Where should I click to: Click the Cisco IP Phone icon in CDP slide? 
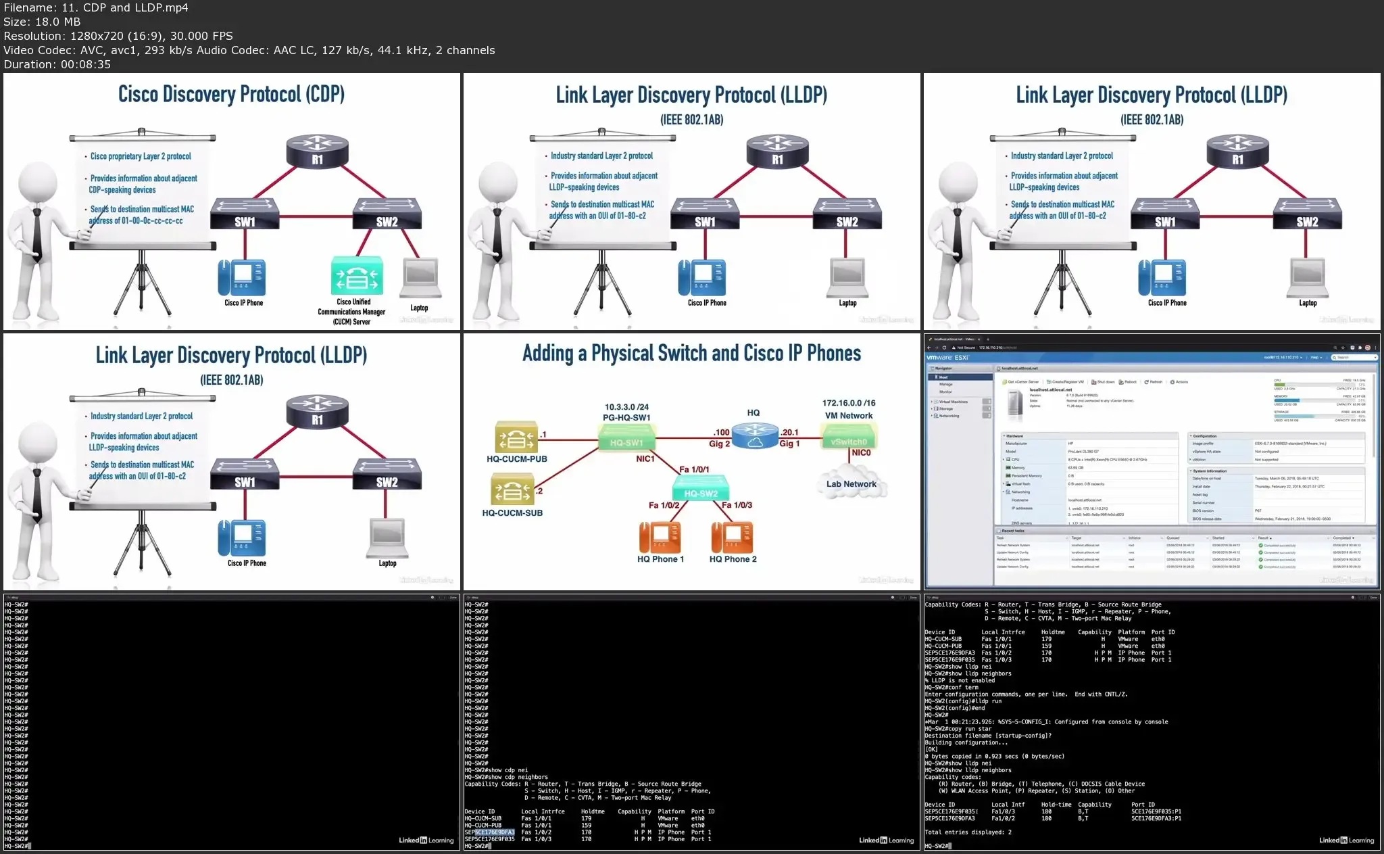tap(242, 277)
